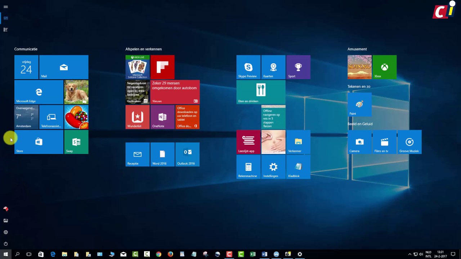Open the Amsterdam weather tile
Screen dimensions: 461x259
pyautogui.click(x=26, y=117)
